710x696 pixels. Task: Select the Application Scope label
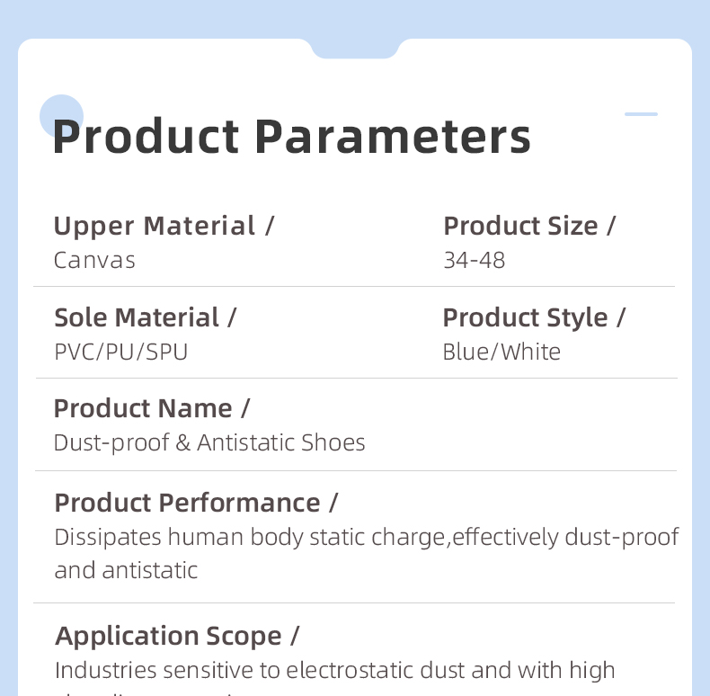(177, 637)
